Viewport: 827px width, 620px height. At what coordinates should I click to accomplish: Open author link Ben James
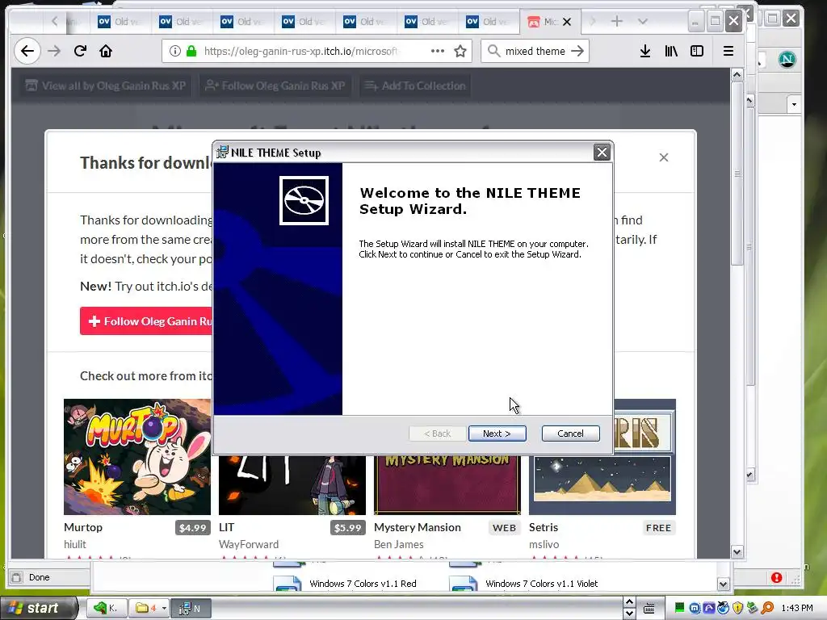(x=399, y=544)
